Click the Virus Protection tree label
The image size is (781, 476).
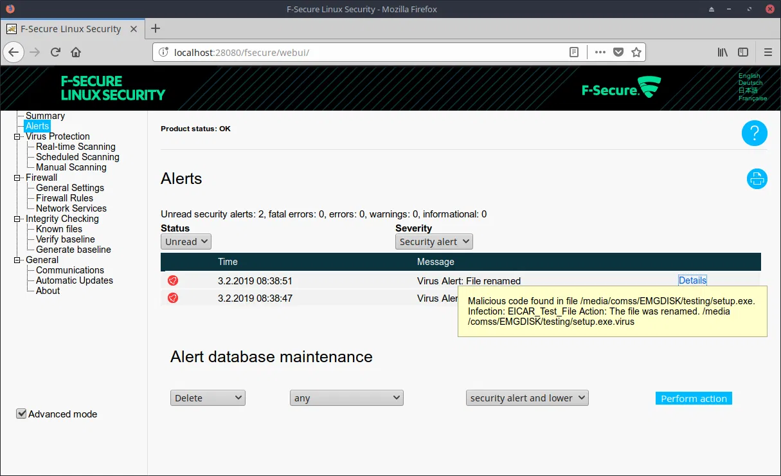(58, 136)
